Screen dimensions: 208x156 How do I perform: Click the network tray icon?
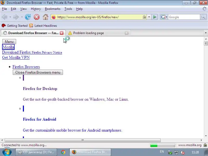click(176, 152)
